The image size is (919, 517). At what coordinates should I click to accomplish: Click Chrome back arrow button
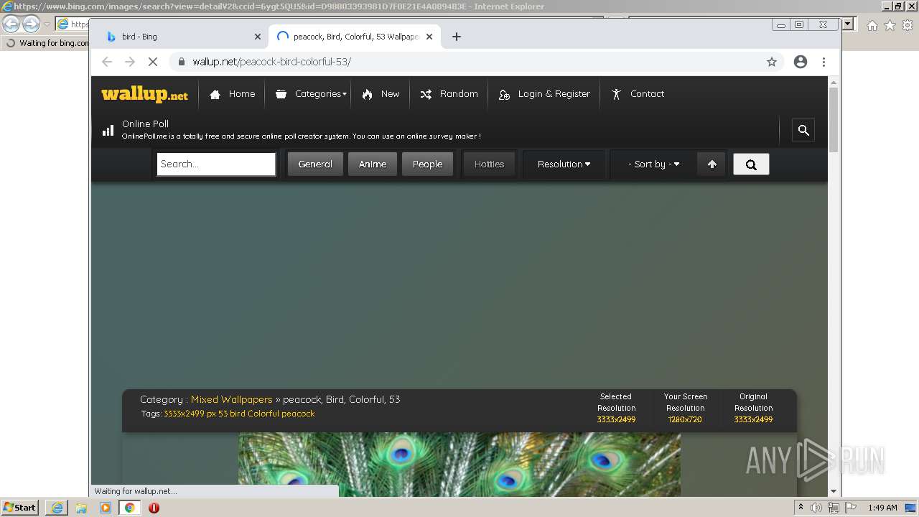(x=107, y=62)
